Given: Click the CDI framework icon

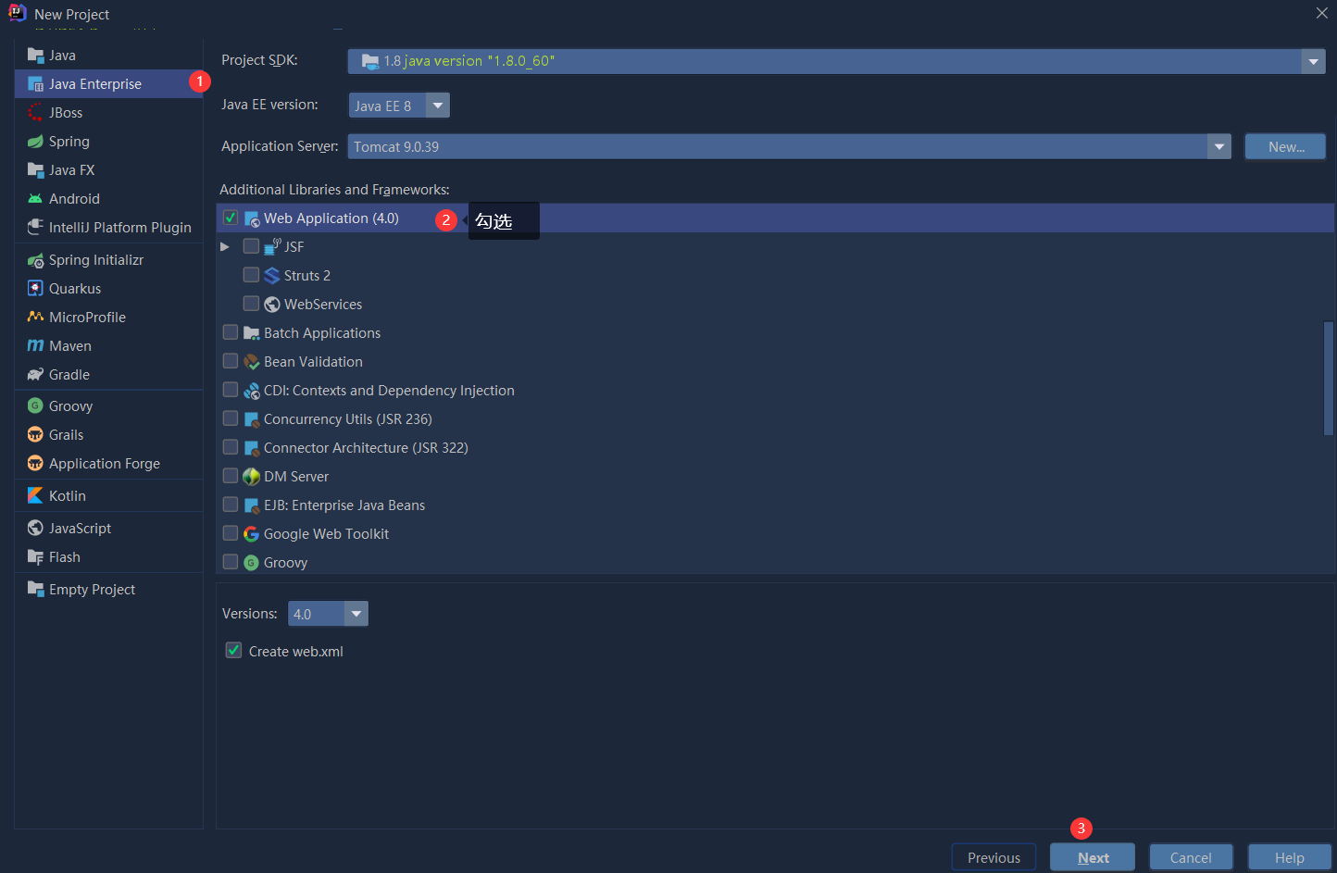Looking at the screenshot, I should click(251, 391).
